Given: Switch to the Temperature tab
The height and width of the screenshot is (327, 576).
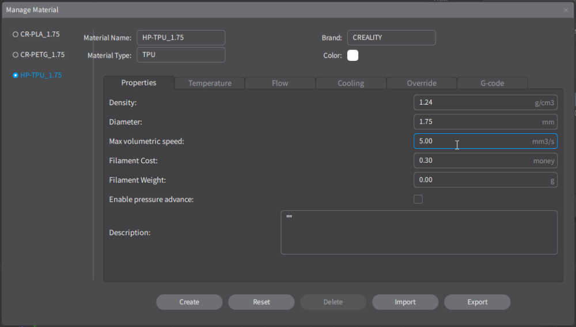Looking at the screenshot, I should pos(210,83).
